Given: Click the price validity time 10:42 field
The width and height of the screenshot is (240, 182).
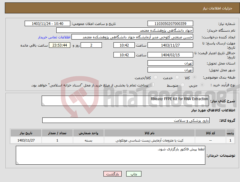Looking at the screenshot, I should tap(124, 55).
